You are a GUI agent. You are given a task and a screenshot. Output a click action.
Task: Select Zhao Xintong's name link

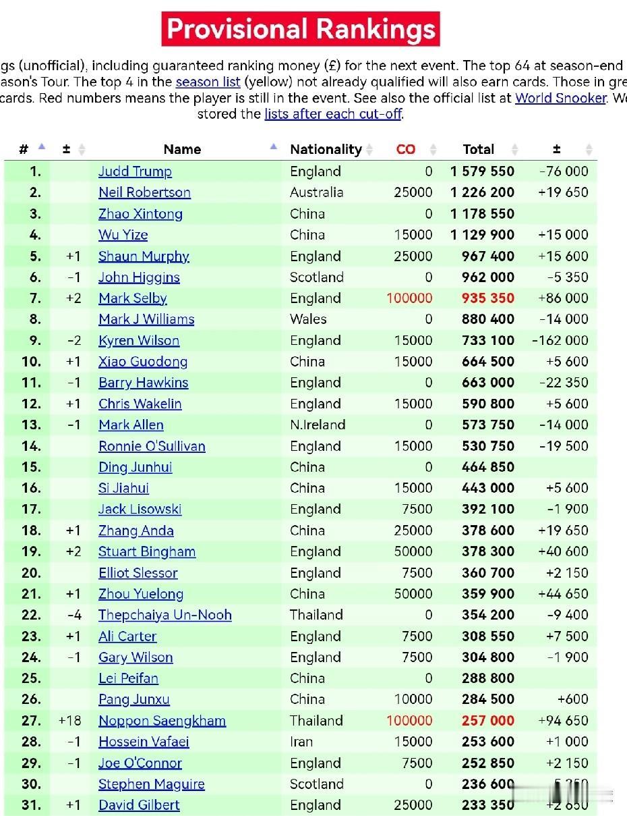[140, 214]
